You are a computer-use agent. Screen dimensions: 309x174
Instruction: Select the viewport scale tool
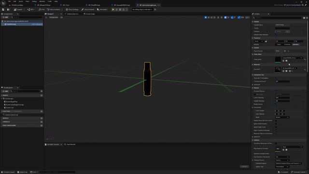[x=214, y=17]
